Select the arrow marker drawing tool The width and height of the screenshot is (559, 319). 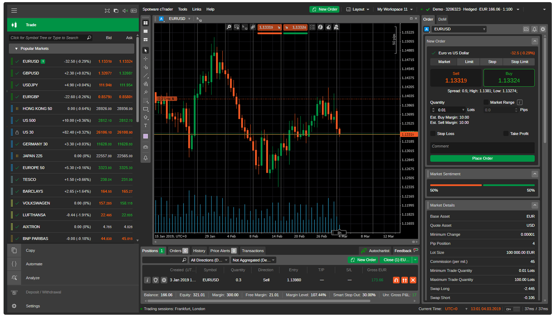tap(146, 117)
